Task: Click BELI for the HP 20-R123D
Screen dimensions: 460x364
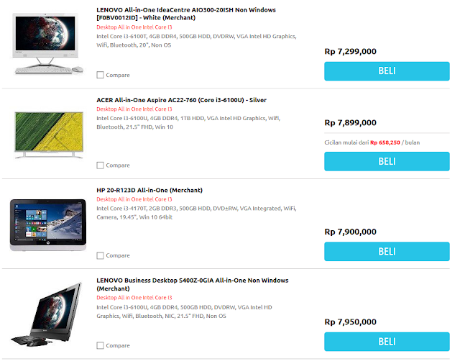Action: [x=387, y=251]
